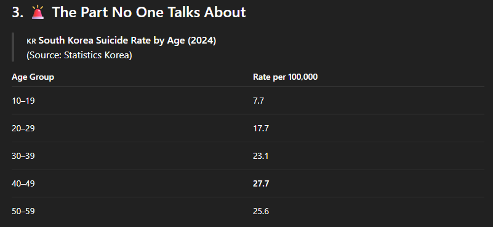Image resolution: width=493 pixels, height=227 pixels.
Task: Select the 'South Korea Suicide Rate by Age (2024)' title
Action: point(127,41)
